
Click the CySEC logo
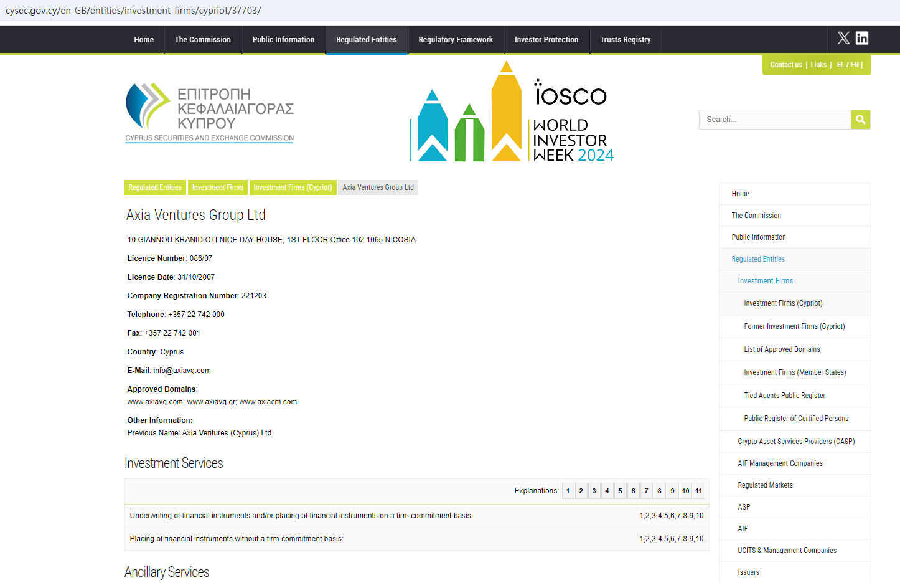point(210,113)
